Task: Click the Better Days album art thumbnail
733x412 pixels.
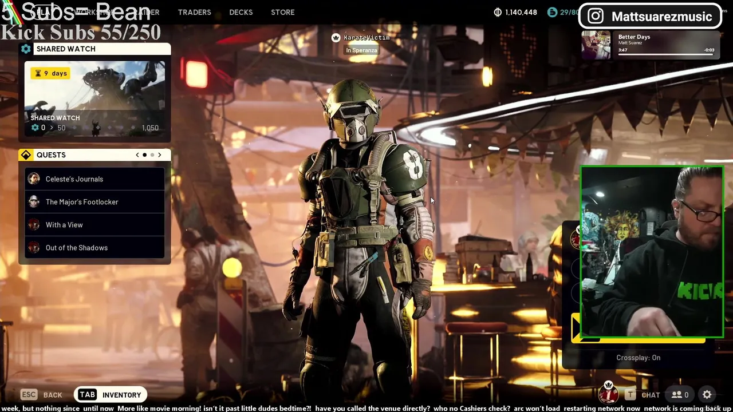Action: [x=596, y=45]
